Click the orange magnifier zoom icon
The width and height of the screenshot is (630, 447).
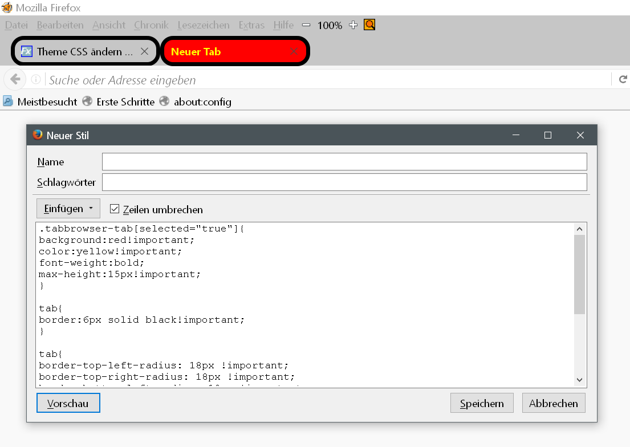point(369,25)
